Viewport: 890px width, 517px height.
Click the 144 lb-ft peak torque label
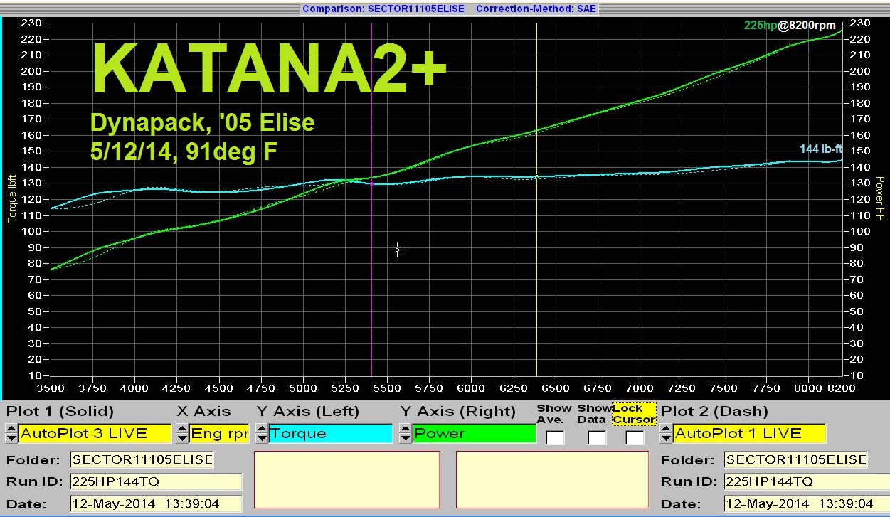click(821, 149)
